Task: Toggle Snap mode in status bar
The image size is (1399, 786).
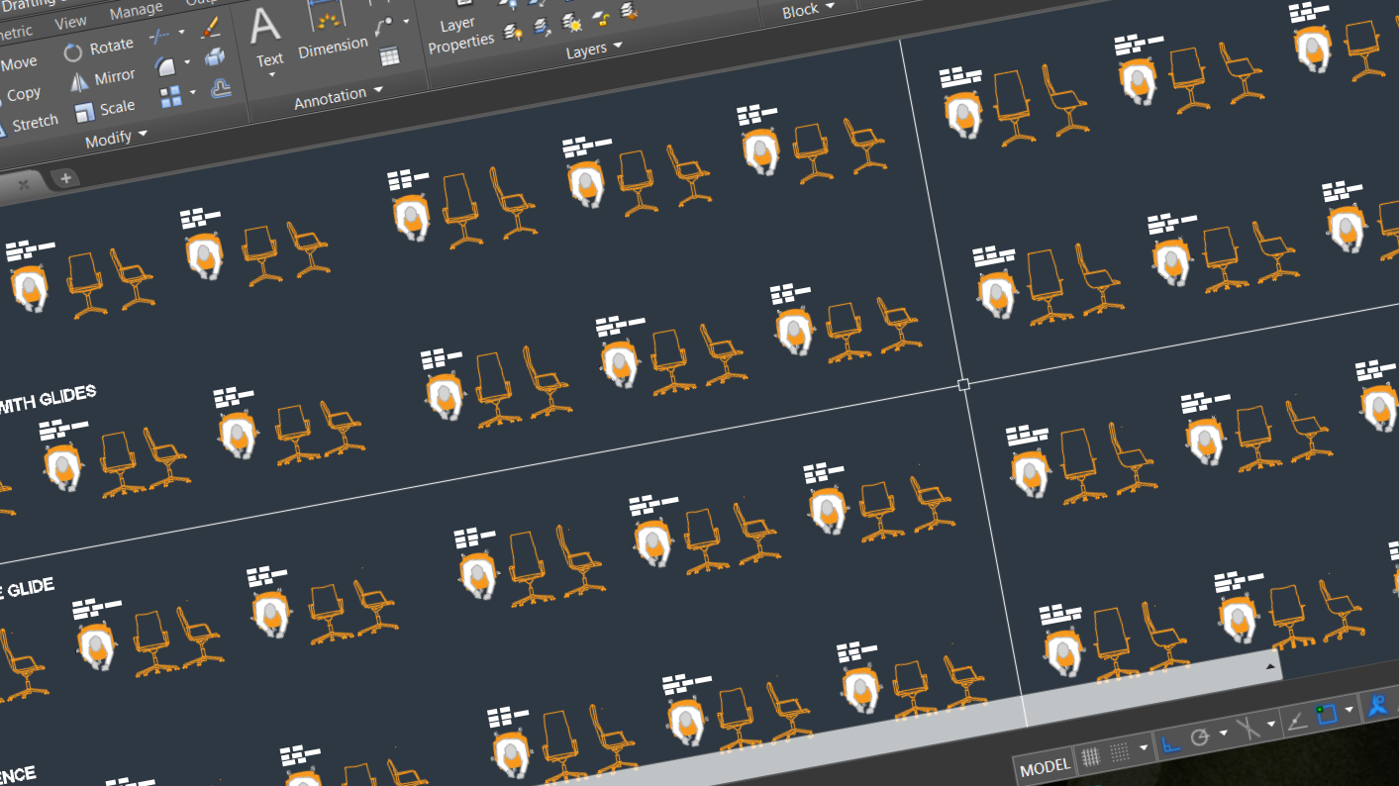Action: 1120,753
